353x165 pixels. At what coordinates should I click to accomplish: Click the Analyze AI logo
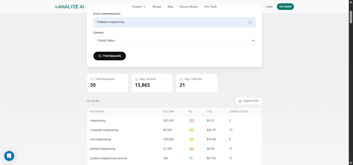(69, 7)
